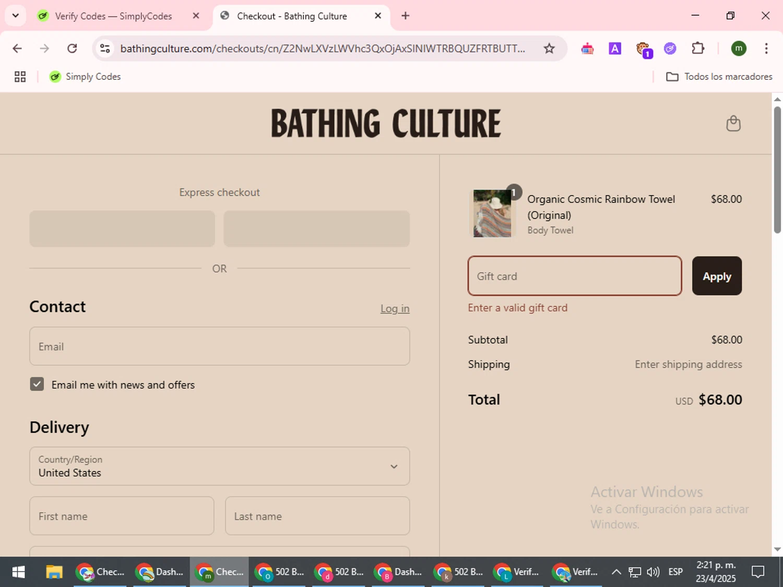View site information icon in address bar

click(x=105, y=49)
